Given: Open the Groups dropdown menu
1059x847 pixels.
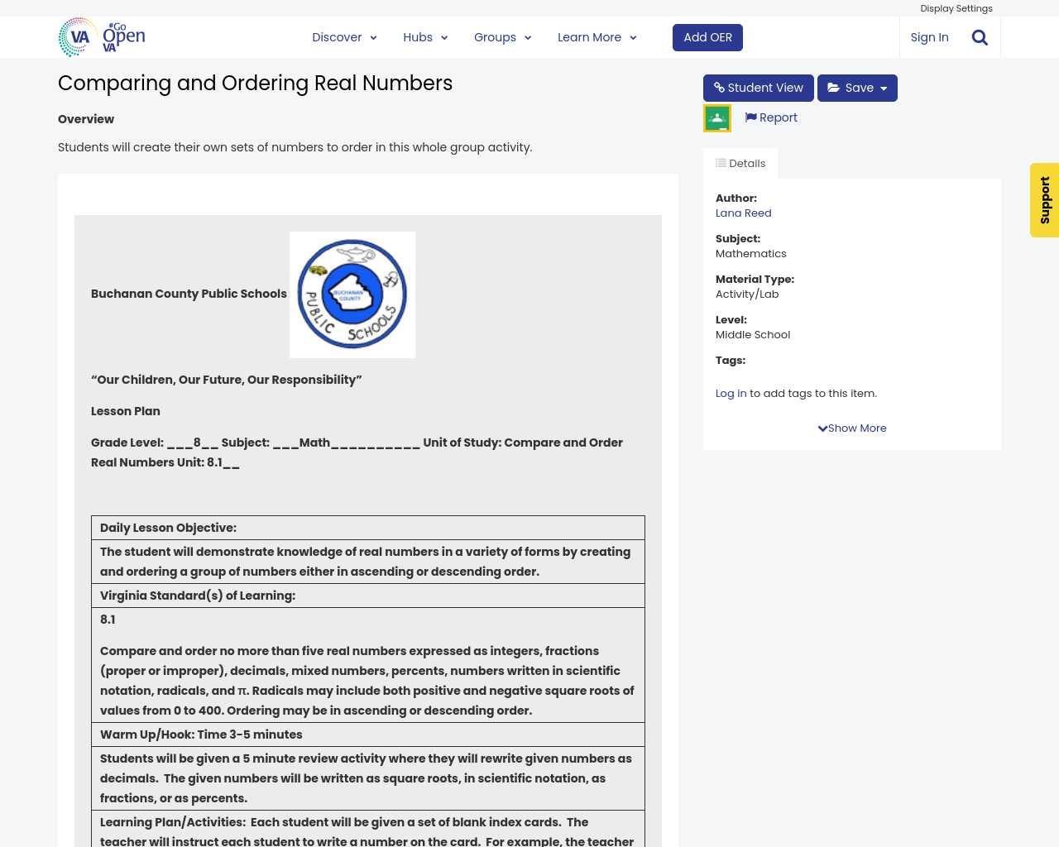Looking at the screenshot, I should coord(502,37).
